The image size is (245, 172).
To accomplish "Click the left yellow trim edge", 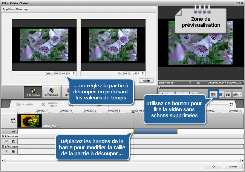I will point(133,131).
